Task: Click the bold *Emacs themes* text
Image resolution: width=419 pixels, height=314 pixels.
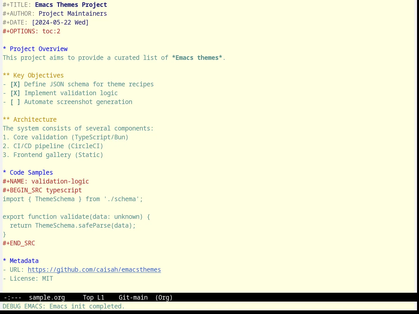Action: coord(197,58)
